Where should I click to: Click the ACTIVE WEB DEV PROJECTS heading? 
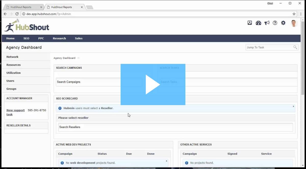pos(73,145)
